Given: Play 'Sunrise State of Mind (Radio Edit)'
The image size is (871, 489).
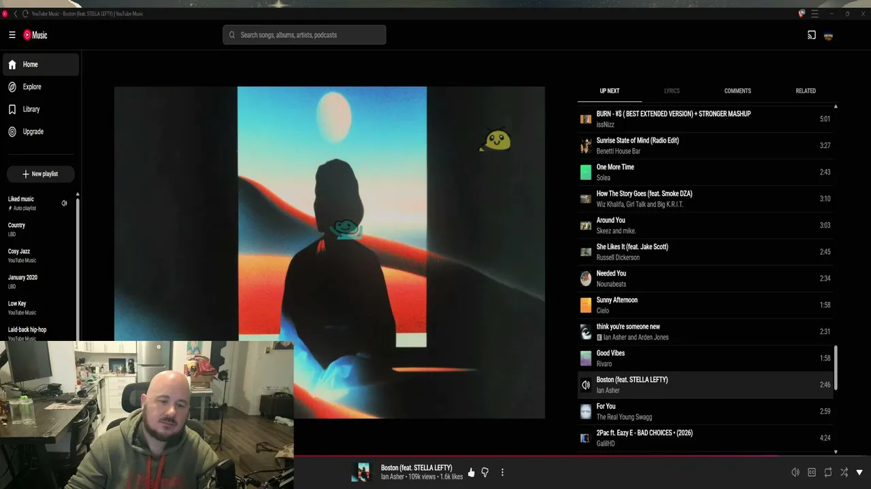Looking at the screenshot, I should pyautogui.click(x=705, y=145).
